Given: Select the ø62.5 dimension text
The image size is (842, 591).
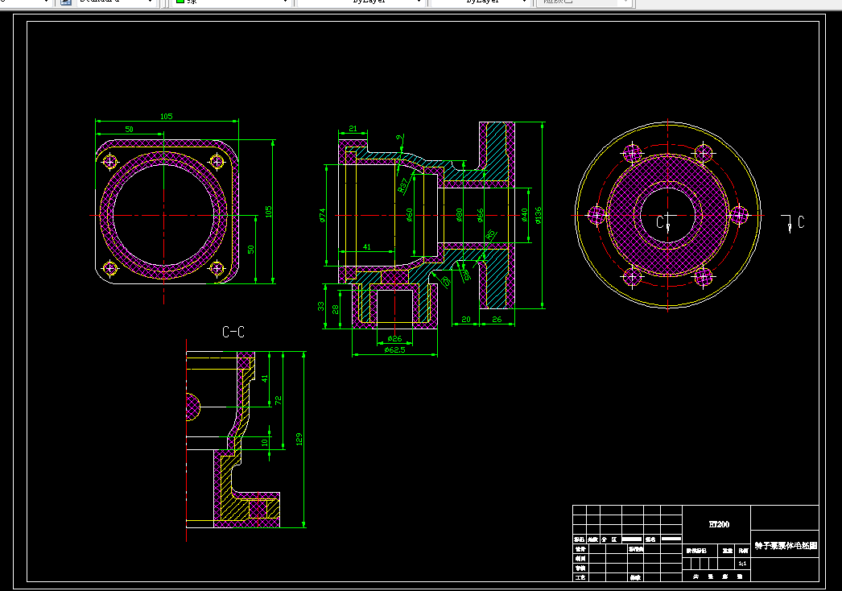Looking at the screenshot, I should (394, 349).
